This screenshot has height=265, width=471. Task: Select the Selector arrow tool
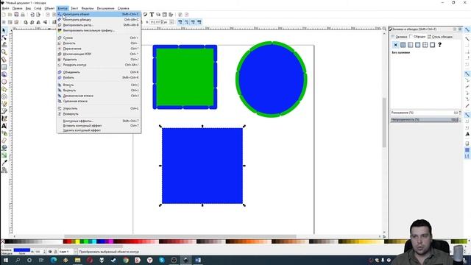[x=4, y=30]
